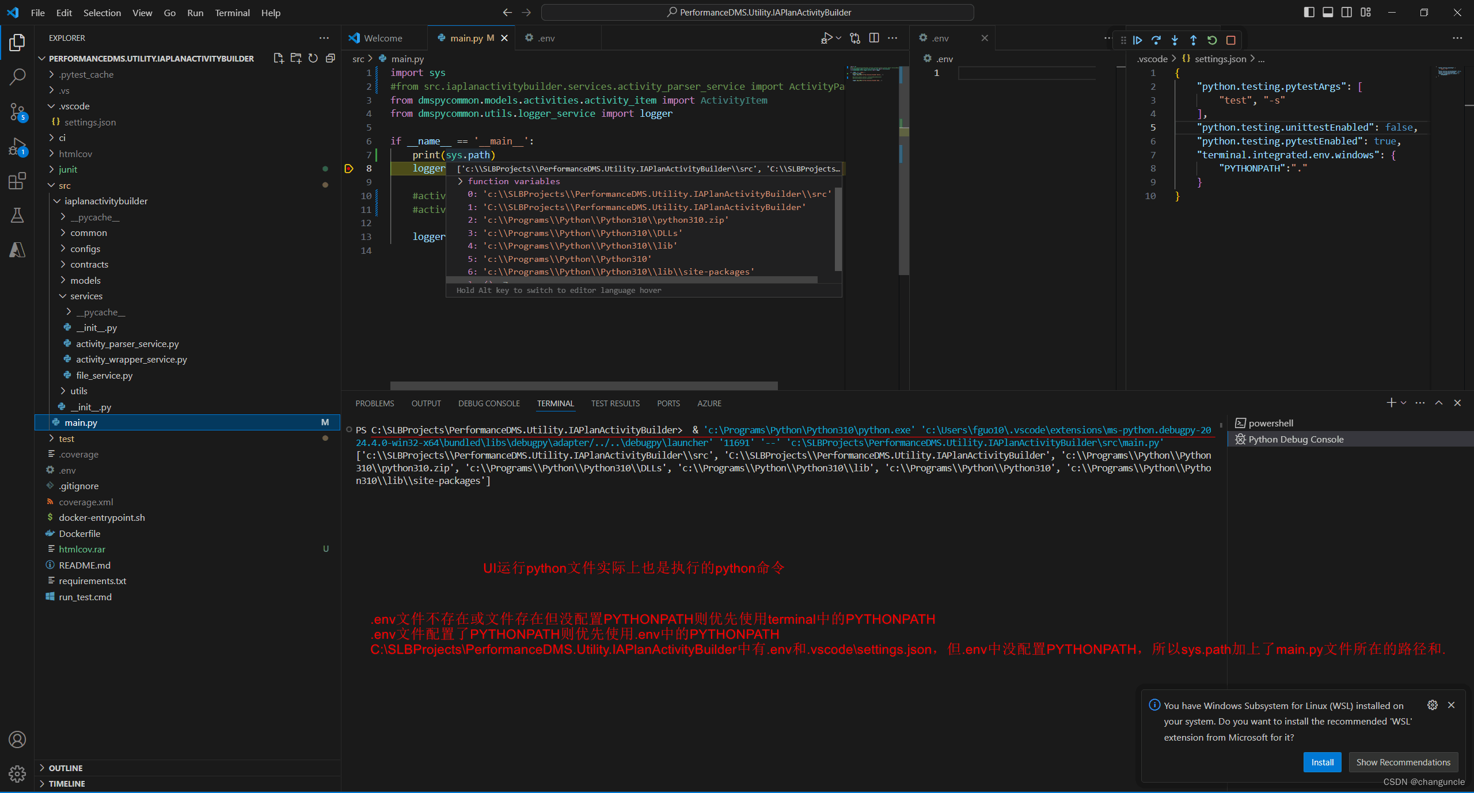Restart the debug session
The height and width of the screenshot is (793, 1474).
pyautogui.click(x=1212, y=40)
